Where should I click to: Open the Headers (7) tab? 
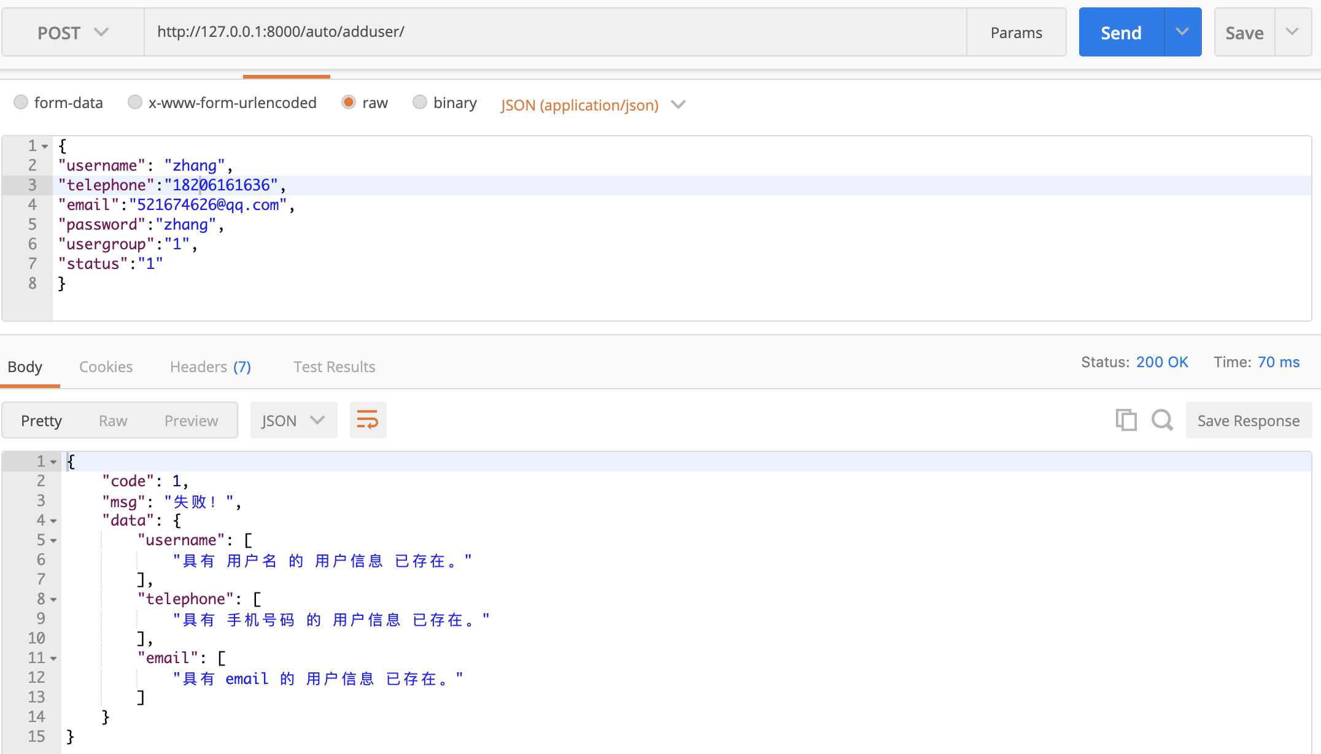tap(211, 367)
